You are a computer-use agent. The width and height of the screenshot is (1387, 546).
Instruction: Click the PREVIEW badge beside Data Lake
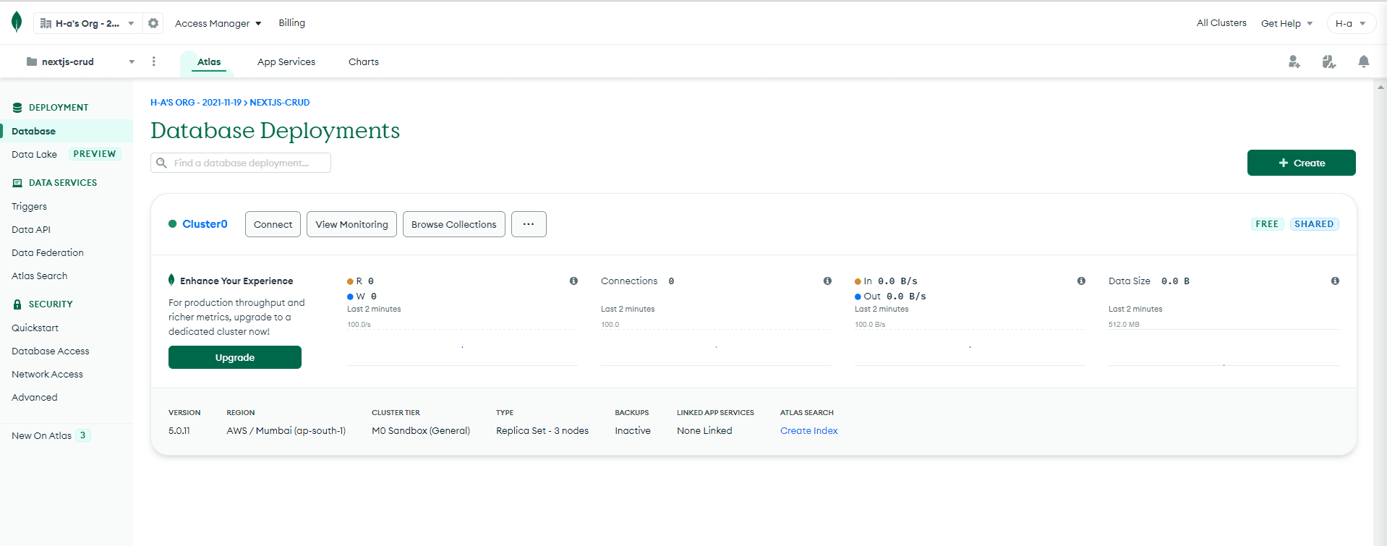95,154
